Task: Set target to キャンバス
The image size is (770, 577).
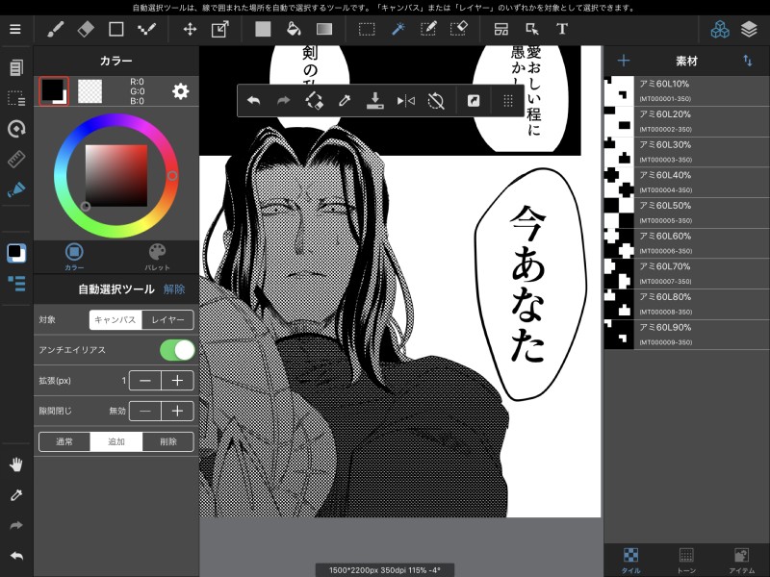Action: pos(115,320)
